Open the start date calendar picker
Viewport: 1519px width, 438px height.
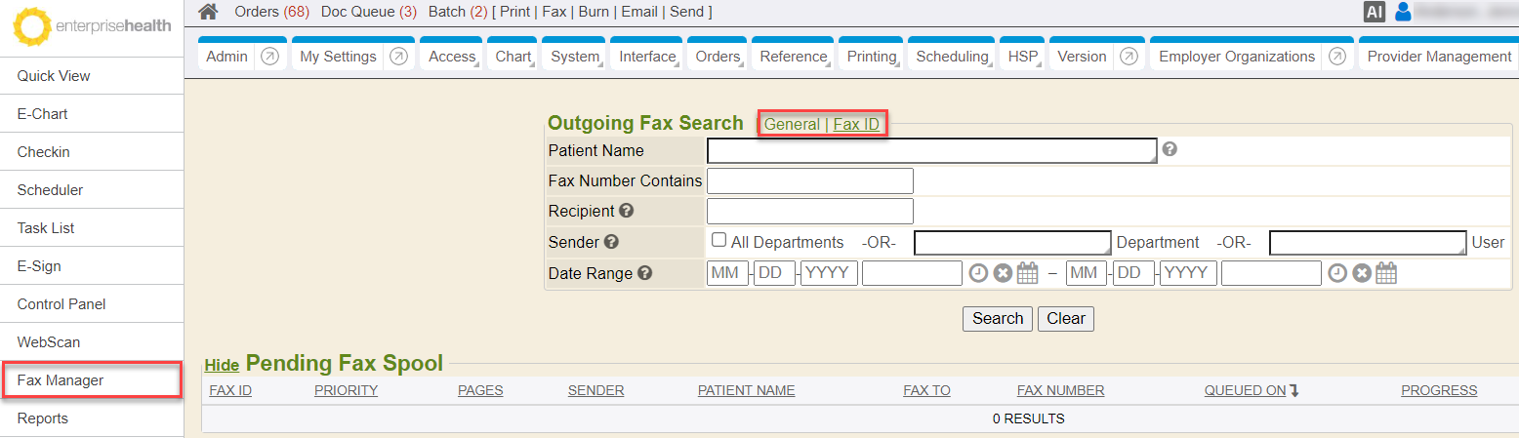coord(1027,273)
